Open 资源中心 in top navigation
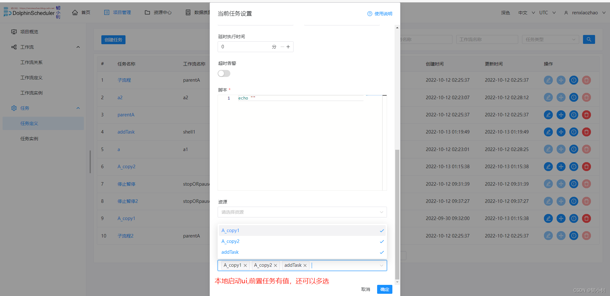Viewport: 610px width, 296px height. (158, 12)
